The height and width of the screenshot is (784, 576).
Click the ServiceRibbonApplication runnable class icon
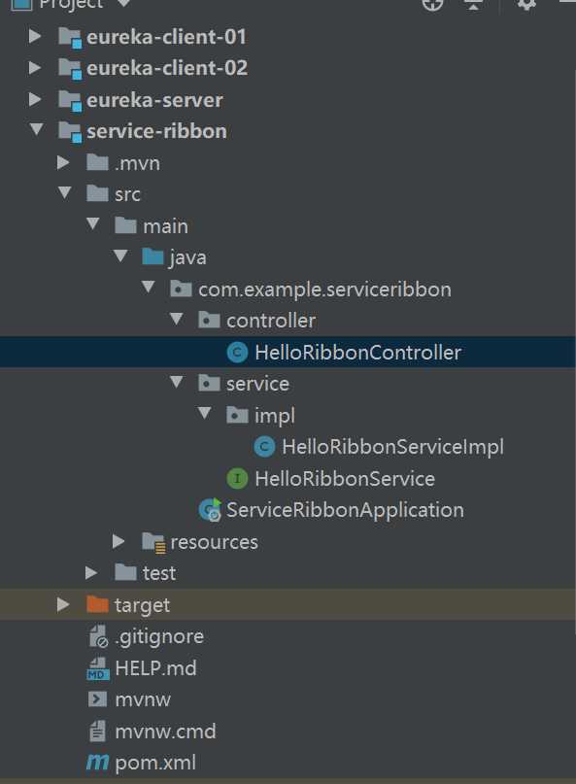(x=210, y=510)
